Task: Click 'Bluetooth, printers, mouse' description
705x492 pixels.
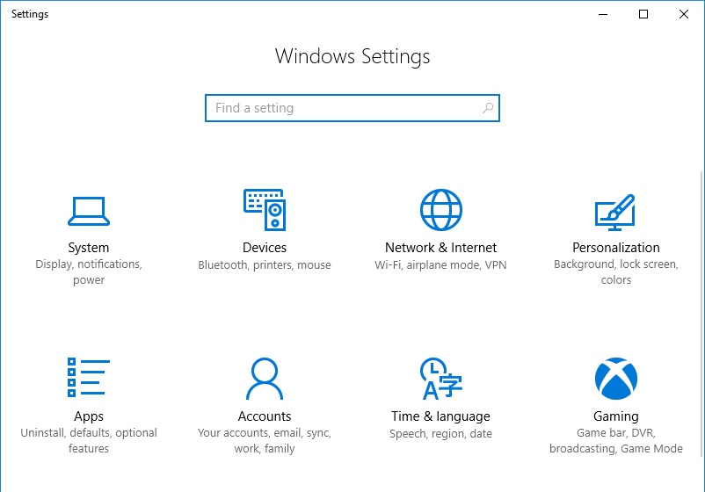Action: [x=265, y=265]
